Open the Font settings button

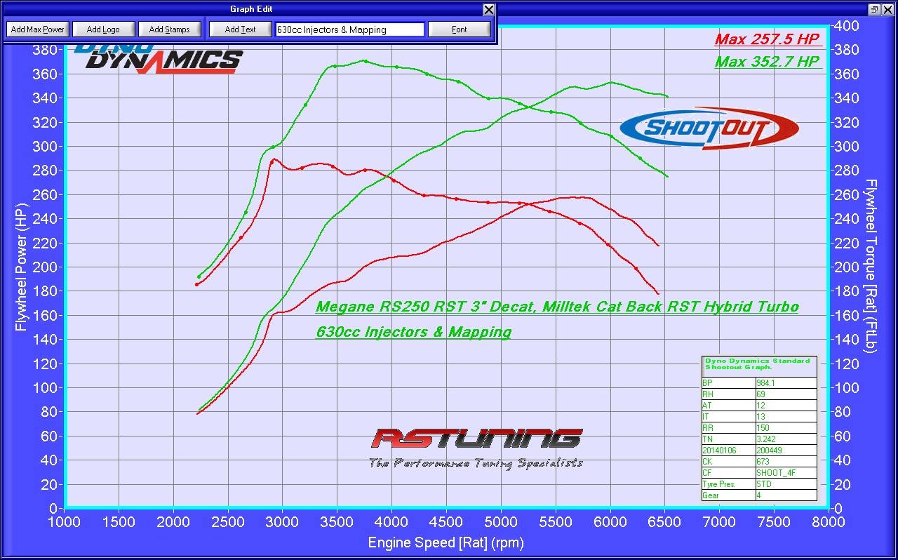coord(459,29)
